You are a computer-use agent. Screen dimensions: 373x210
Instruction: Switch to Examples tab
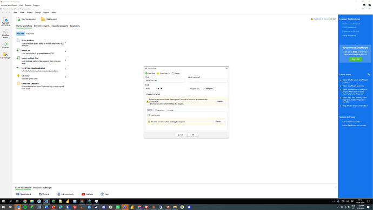click(x=75, y=26)
